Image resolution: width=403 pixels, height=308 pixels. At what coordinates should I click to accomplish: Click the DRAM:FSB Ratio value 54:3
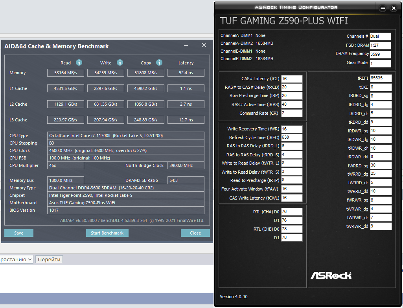click(x=186, y=180)
